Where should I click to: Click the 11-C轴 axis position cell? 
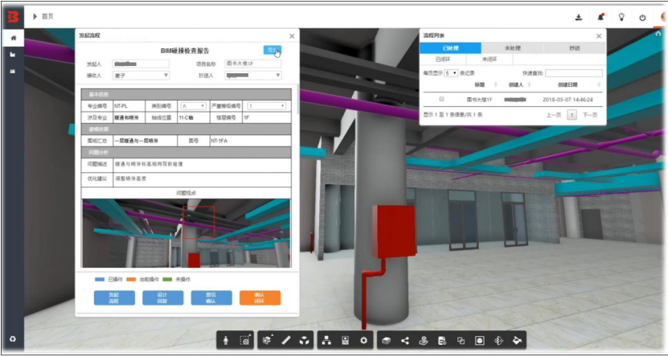coord(193,117)
